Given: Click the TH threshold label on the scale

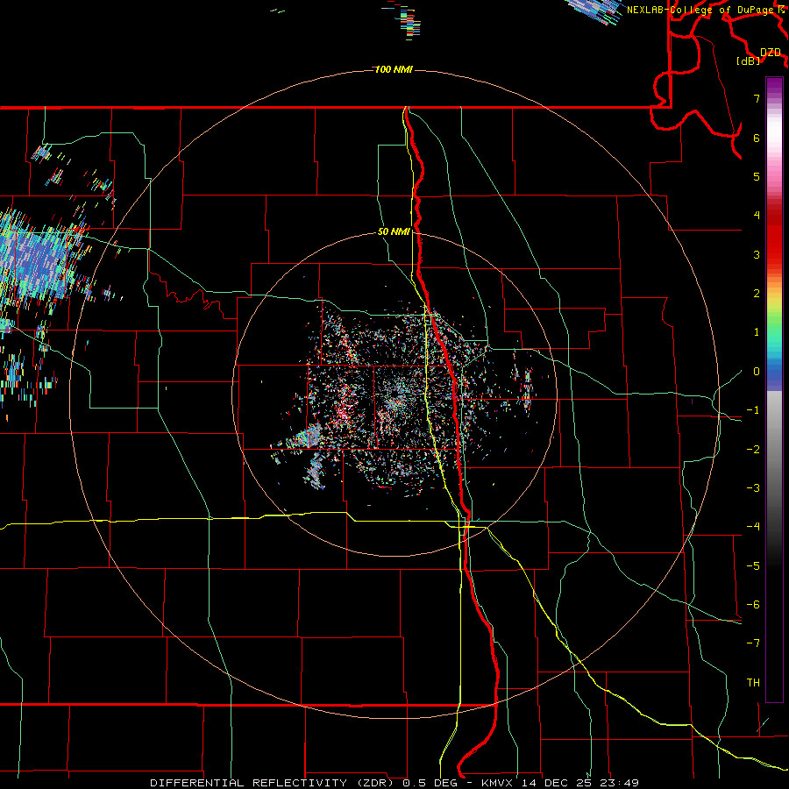Looking at the screenshot, I should (753, 683).
